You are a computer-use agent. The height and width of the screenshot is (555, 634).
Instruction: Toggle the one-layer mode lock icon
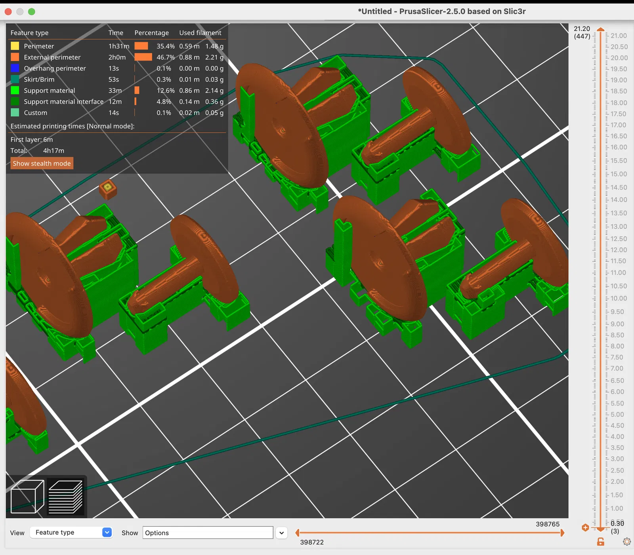(x=601, y=542)
